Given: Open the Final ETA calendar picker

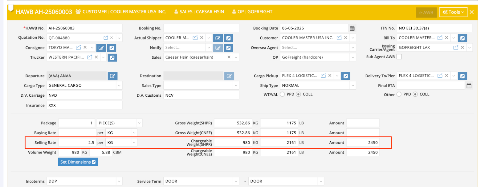Looking at the screenshot, I should (x=469, y=86).
